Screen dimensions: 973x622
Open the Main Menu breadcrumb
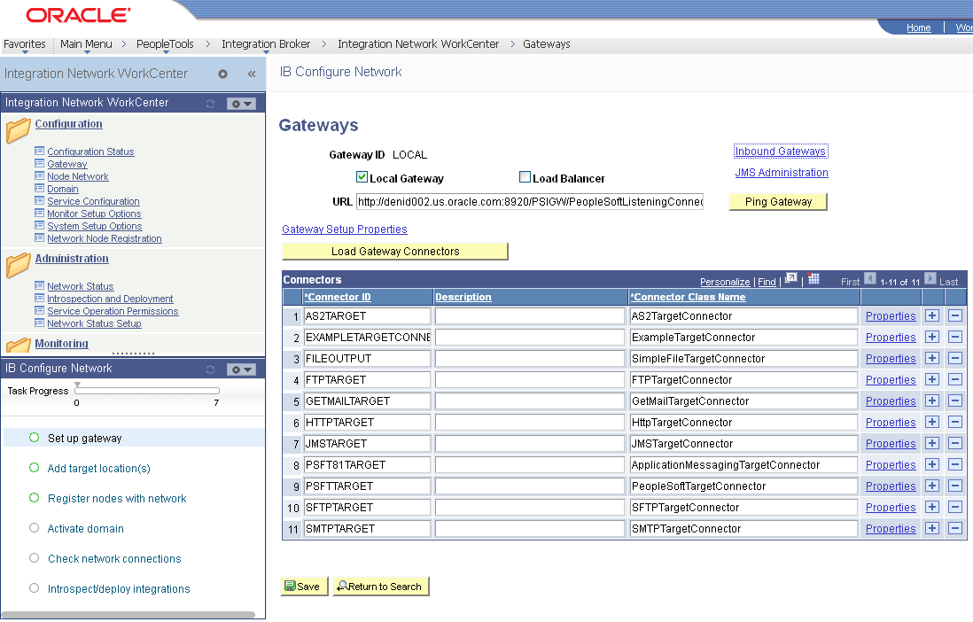click(x=85, y=44)
